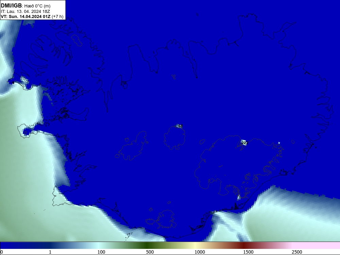
Task: Click the legend label '1'
Action: pos(50,252)
